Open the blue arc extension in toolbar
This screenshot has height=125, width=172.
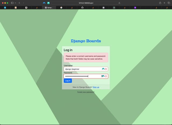[x=44, y=3]
